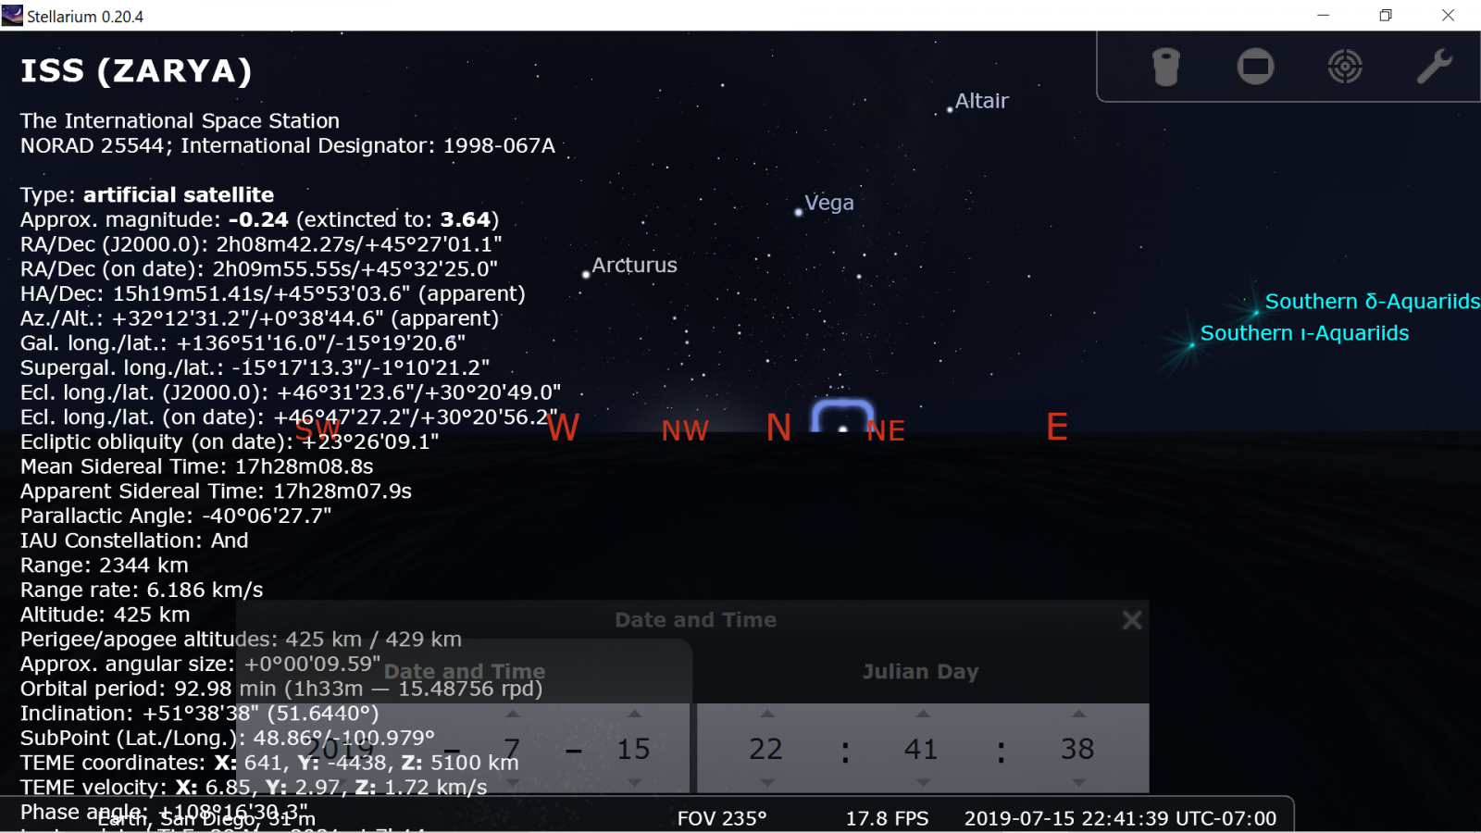This screenshot has height=833, width=1481.
Task: Increase the day value above 15
Action: tap(634, 714)
